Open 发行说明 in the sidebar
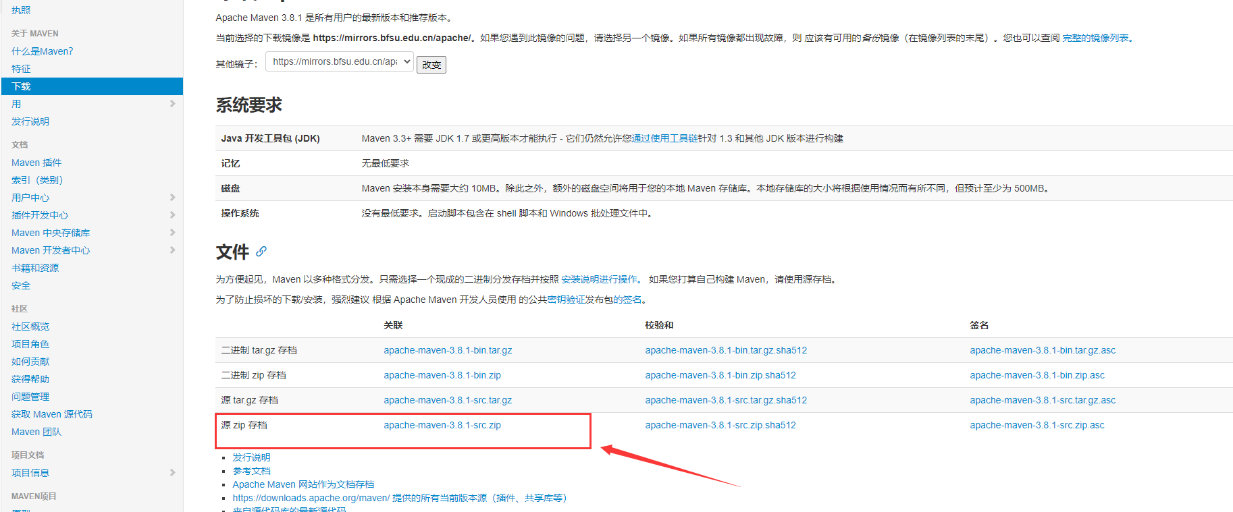Image resolution: width=1233 pixels, height=512 pixels. (30, 121)
